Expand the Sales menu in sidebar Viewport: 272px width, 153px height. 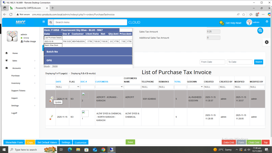pos(15,61)
